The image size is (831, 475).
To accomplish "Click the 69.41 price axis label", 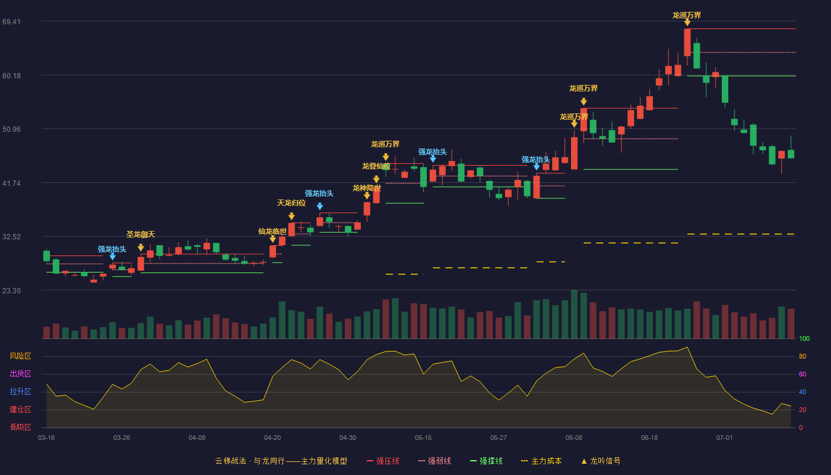I will pyautogui.click(x=12, y=22).
